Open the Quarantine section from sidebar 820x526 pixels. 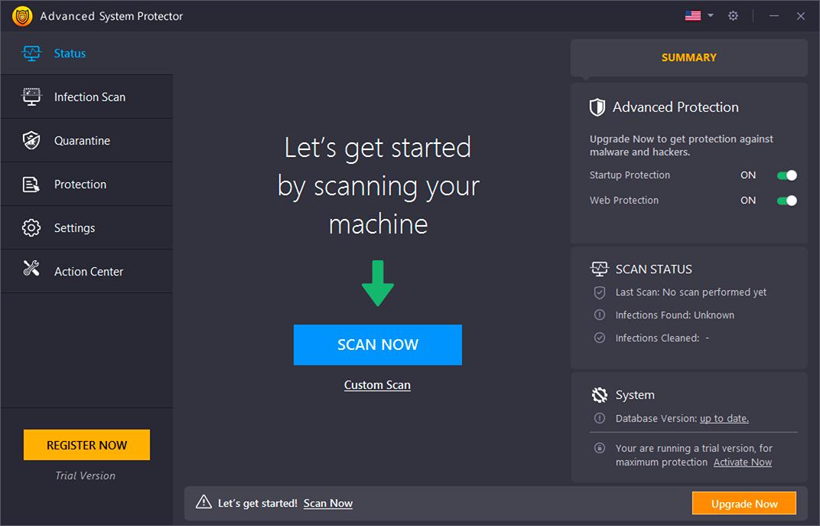[82, 141]
